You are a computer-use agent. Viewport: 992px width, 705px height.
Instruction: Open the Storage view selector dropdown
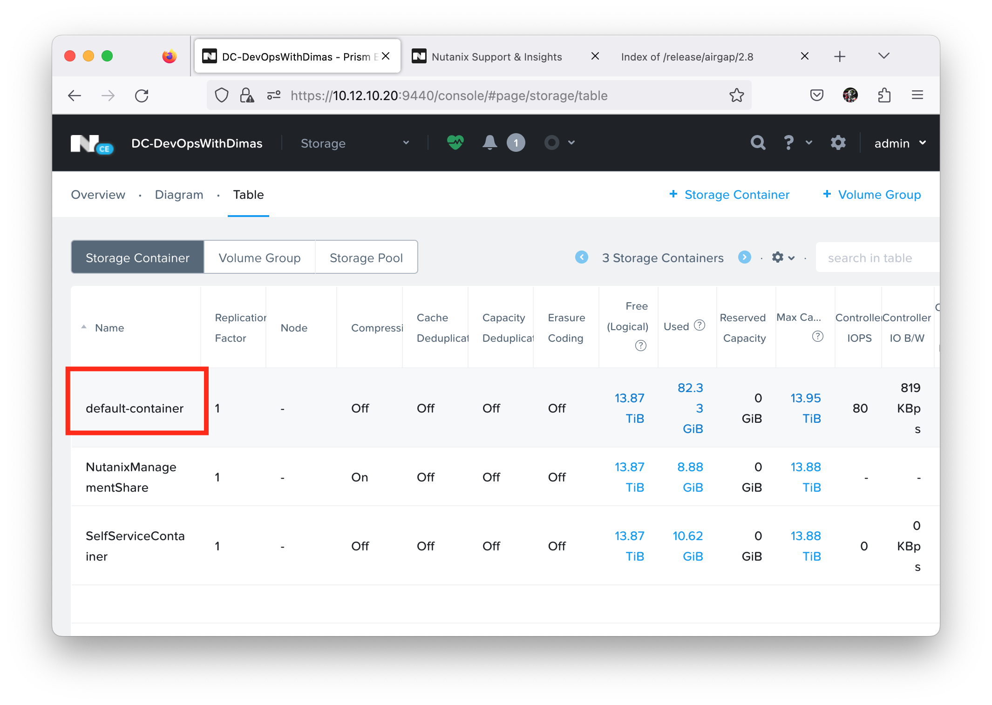pos(355,143)
